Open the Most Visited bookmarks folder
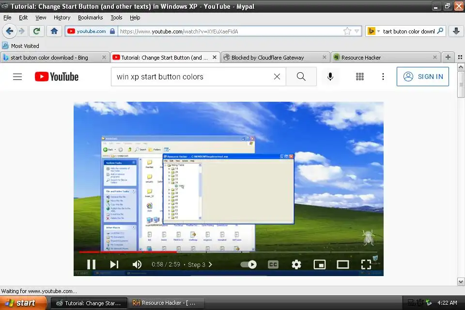This screenshot has width=465, height=310. pyautogui.click(x=20, y=46)
